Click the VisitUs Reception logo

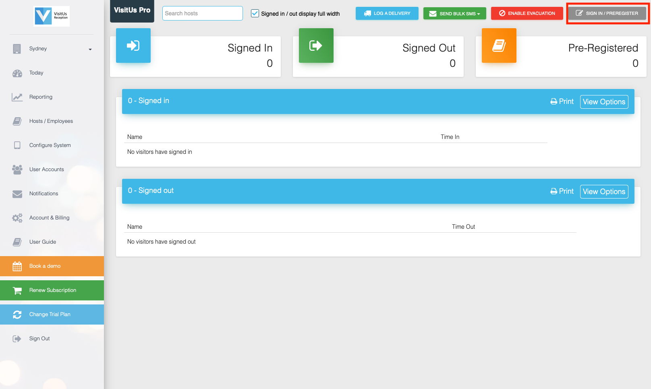coord(52,16)
